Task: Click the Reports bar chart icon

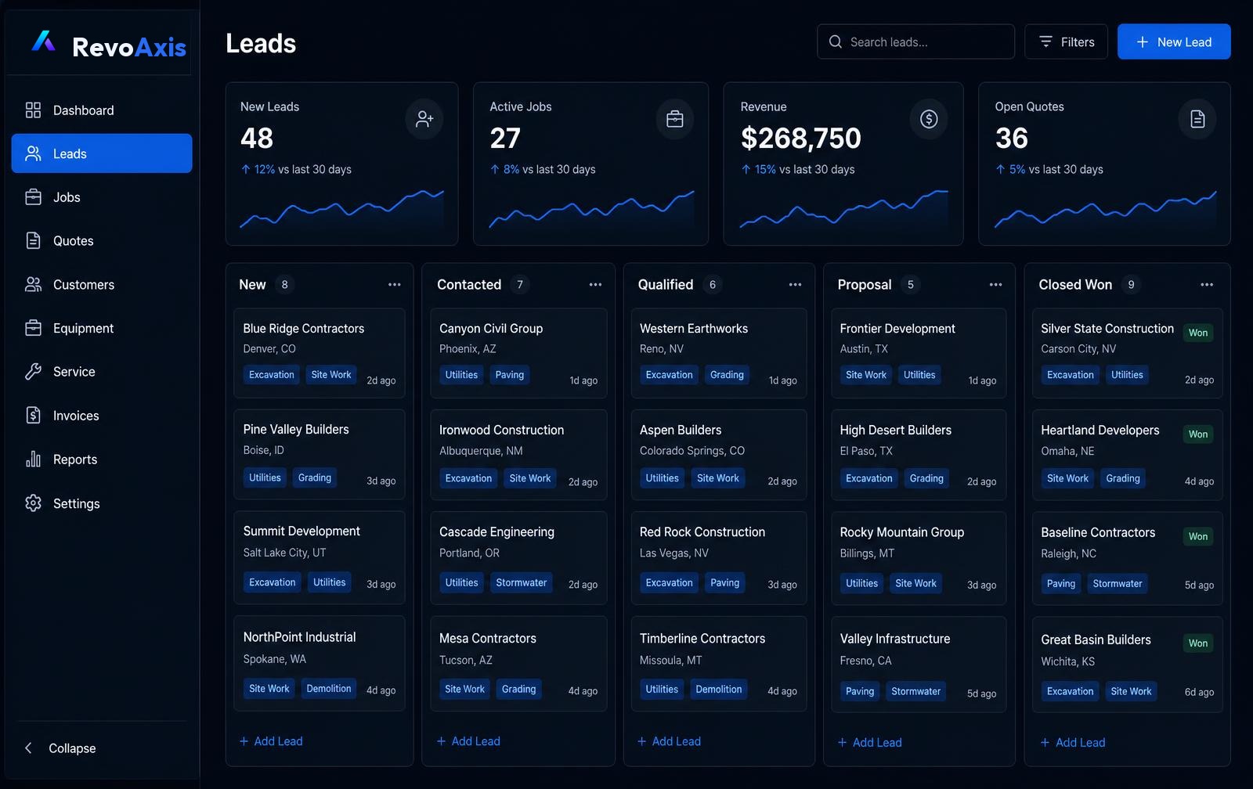Action: (x=33, y=459)
